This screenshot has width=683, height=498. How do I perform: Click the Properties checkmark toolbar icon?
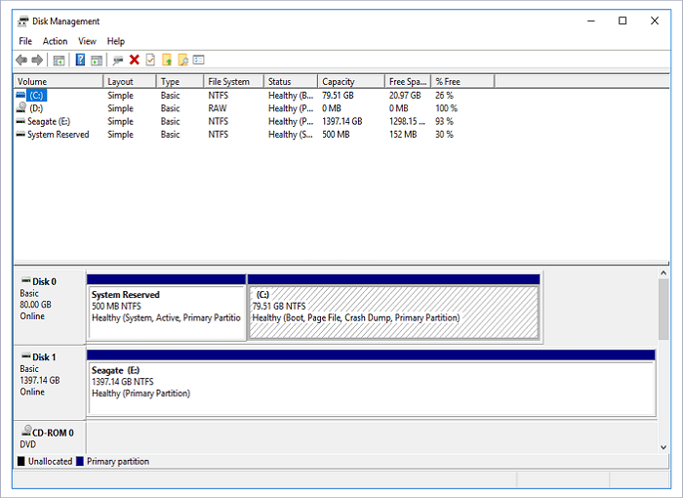pyautogui.click(x=150, y=60)
